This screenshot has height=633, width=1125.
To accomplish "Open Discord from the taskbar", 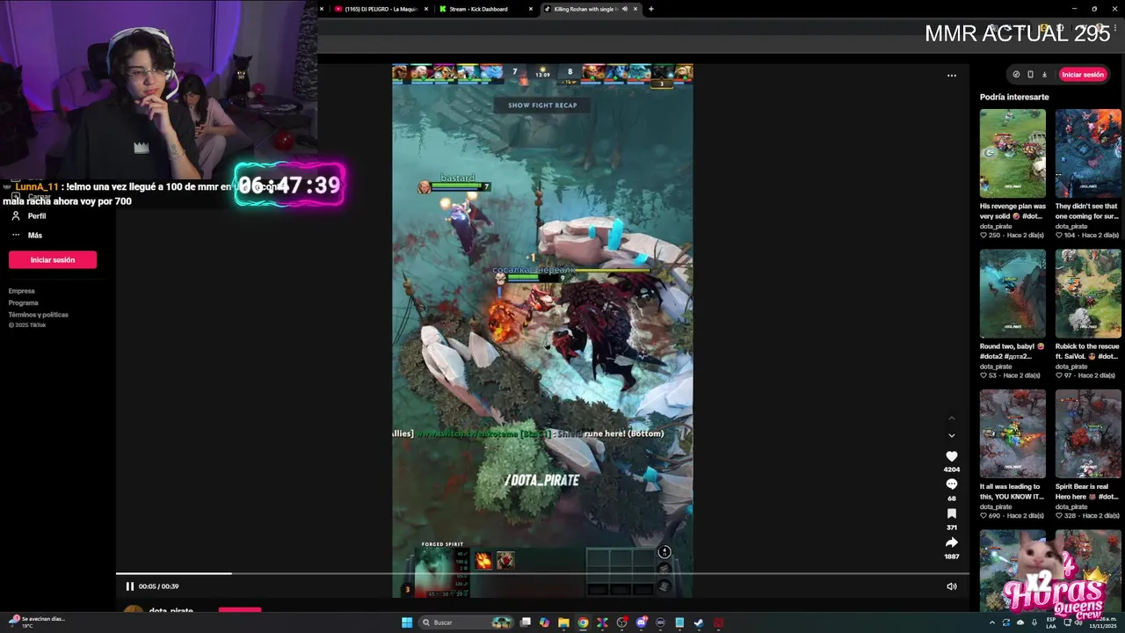I will (x=642, y=622).
